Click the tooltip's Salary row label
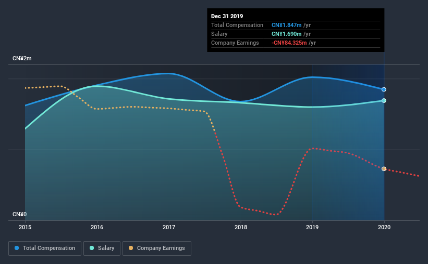This screenshot has height=264, width=428. click(219, 34)
